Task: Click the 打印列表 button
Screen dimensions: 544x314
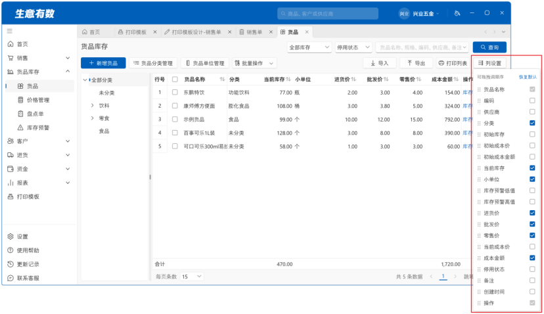Action: tap(453, 63)
